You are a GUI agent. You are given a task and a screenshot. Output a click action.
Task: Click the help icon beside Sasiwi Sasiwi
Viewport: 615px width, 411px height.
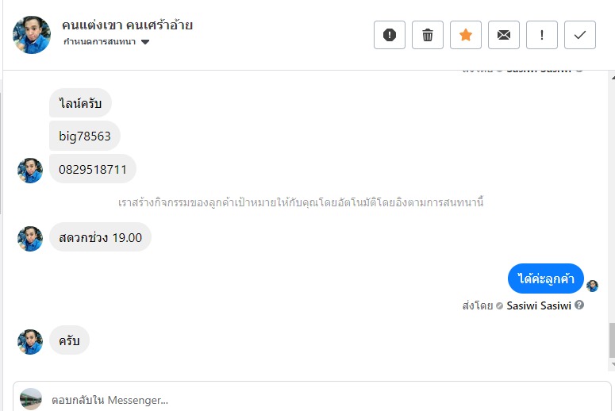point(579,305)
